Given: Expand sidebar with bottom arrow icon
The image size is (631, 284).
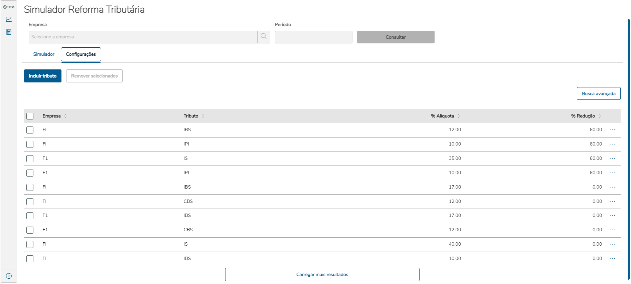Looking at the screenshot, I should pos(9,276).
